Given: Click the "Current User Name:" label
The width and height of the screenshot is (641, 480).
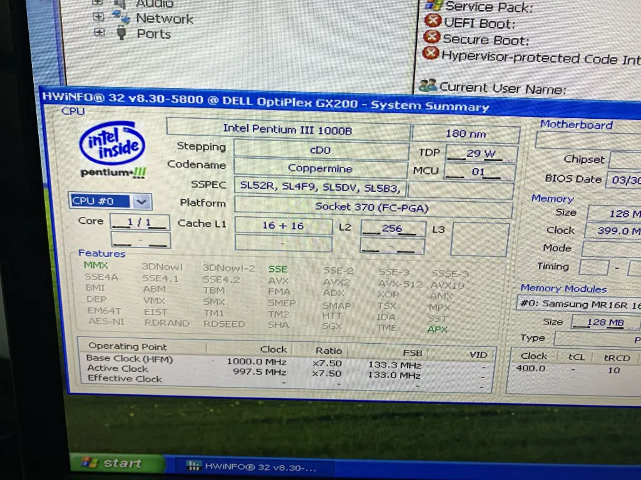Looking at the screenshot, I should [503, 89].
